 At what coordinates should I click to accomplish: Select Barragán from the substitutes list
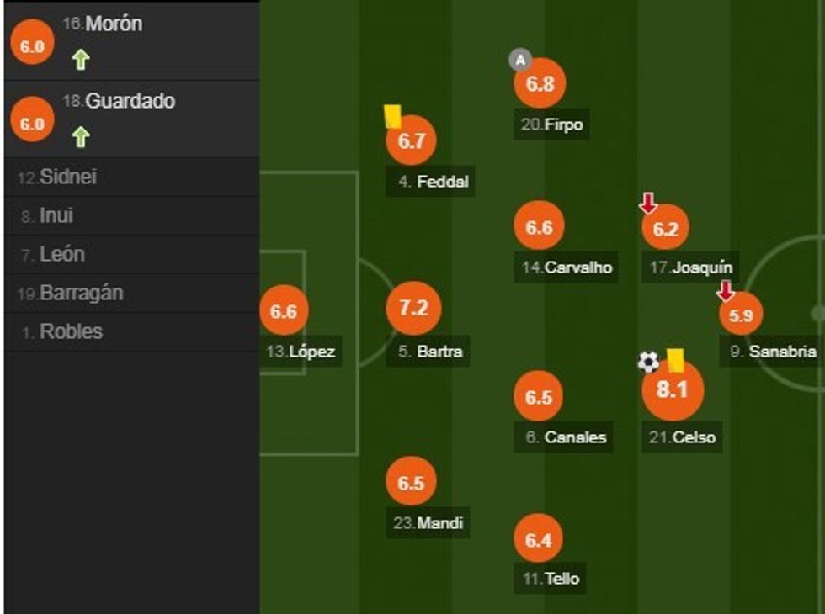click(x=81, y=293)
